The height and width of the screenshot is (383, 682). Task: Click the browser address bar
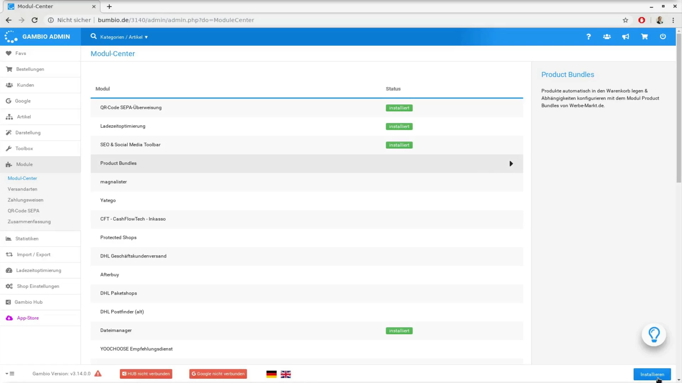coord(334,20)
